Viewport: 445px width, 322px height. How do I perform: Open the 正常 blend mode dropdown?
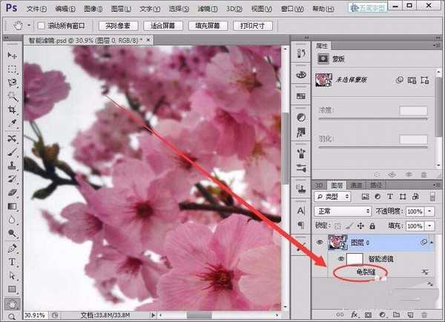click(x=343, y=211)
